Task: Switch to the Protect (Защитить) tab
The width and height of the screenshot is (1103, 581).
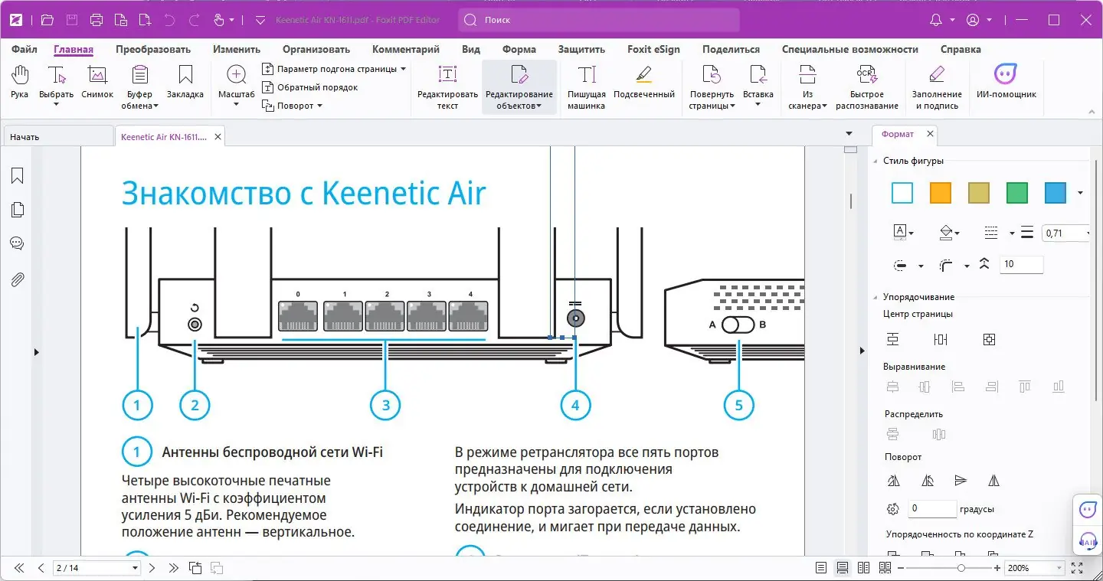Action: [x=581, y=49]
